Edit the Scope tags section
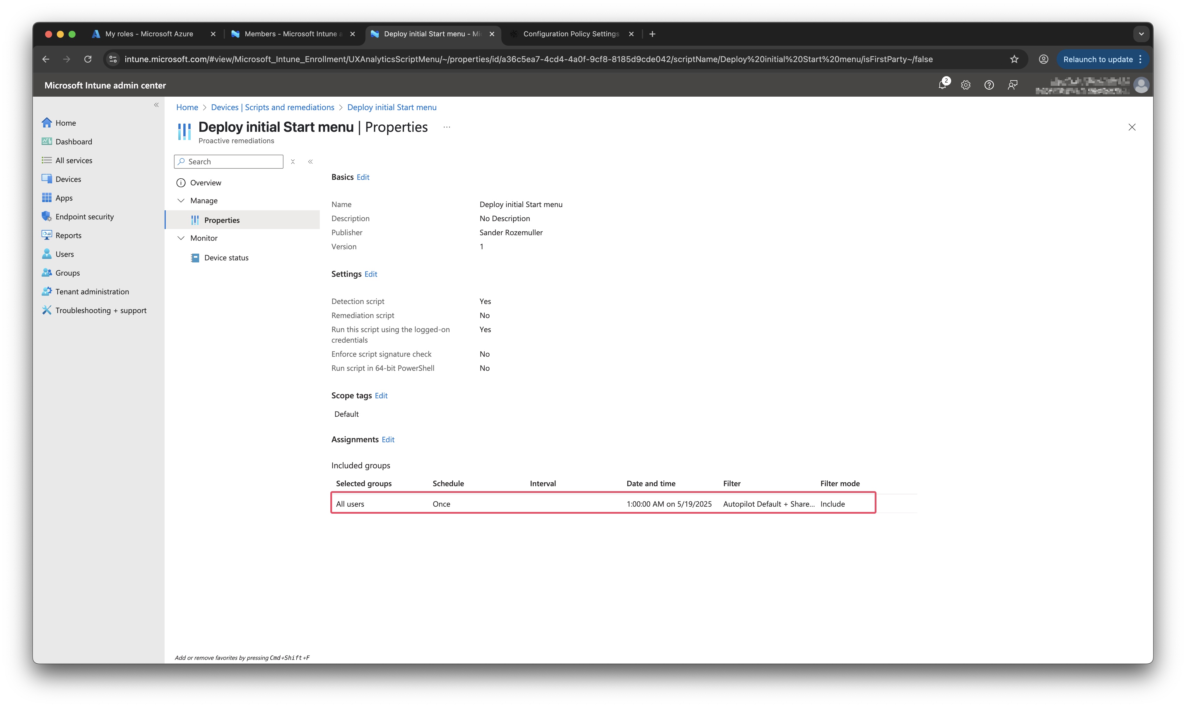The width and height of the screenshot is (1186, 707). (381, 396)
